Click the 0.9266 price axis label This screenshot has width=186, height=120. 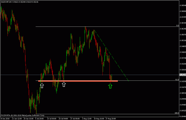pyautogui.click(x=183, y=70)
